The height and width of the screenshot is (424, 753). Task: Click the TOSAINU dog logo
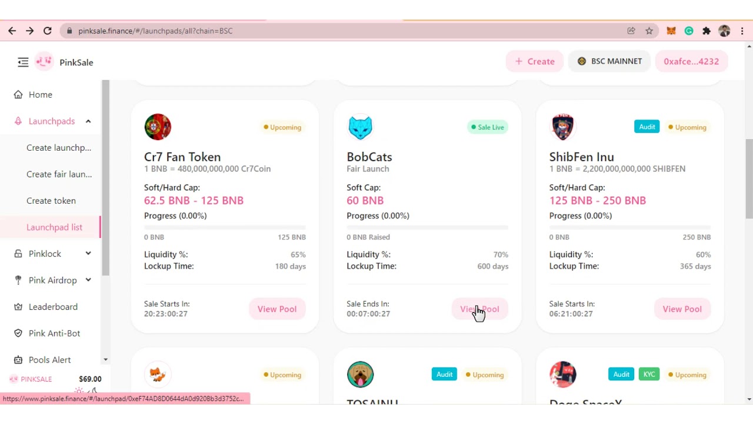coord(360,374)
